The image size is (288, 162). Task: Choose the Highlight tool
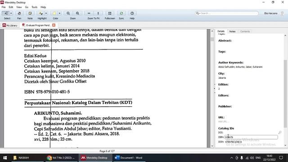tap(40, 13)
